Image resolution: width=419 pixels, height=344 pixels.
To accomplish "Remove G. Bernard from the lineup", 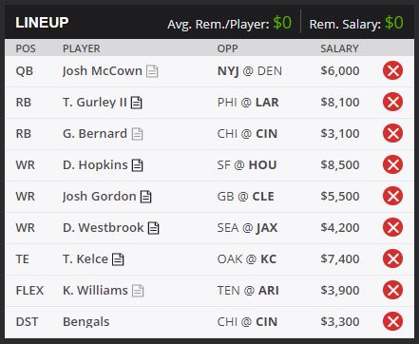I will click(392, 133).
